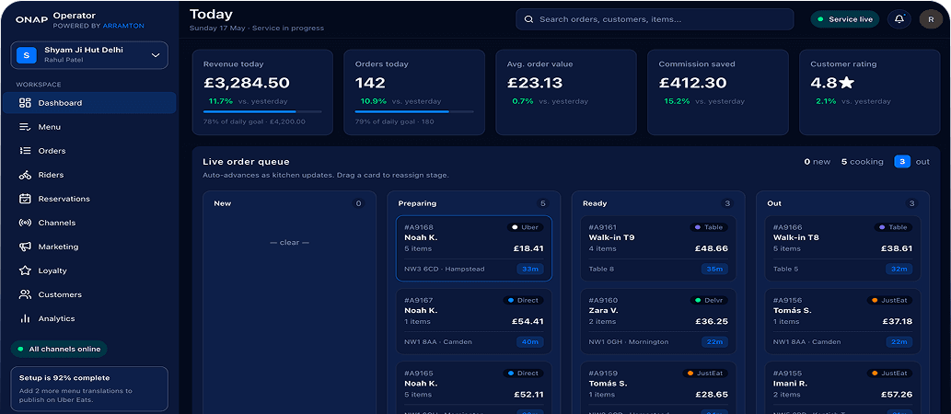Image resolution: width=951 pixels, height=414 pixels.
Task: Open order #A9168 Noah K. card
Action: pos(474,248)
